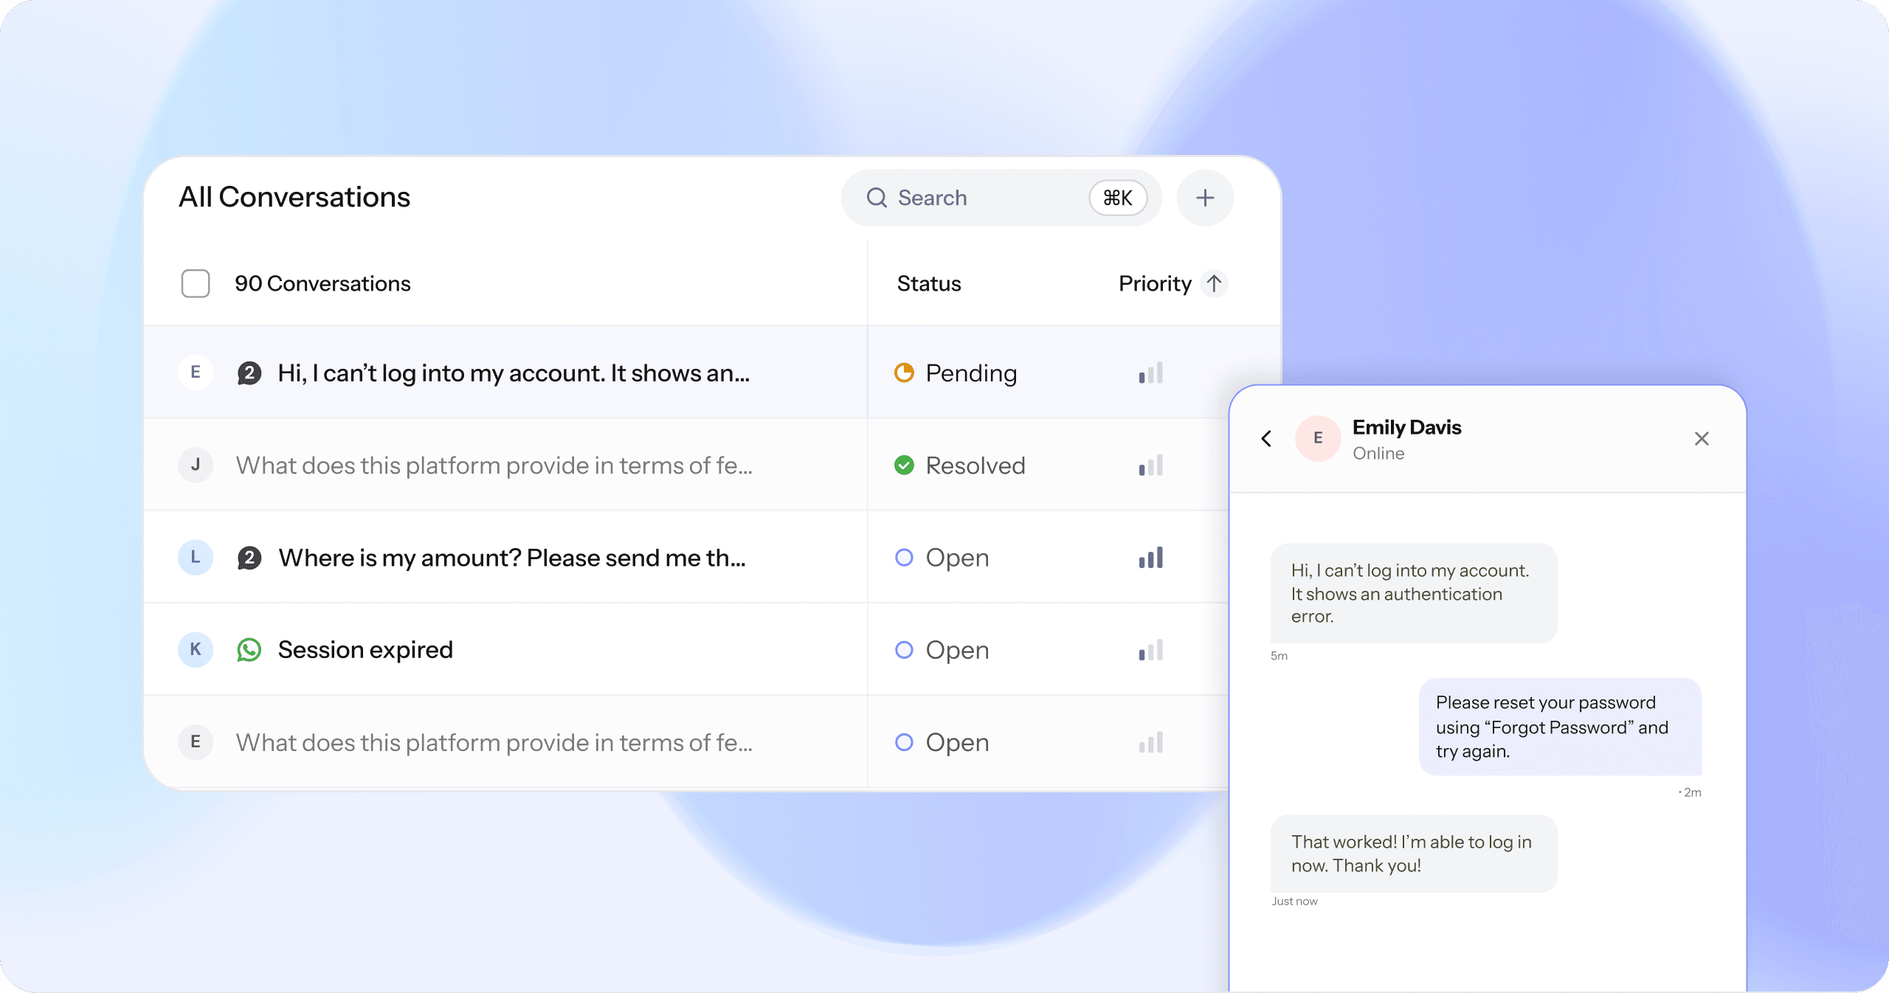
Task: Sort by Priority using the arrow icon
Action: 1214,283
